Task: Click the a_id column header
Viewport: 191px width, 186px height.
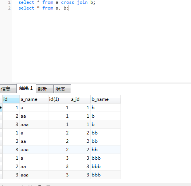Action: (80, 99)
